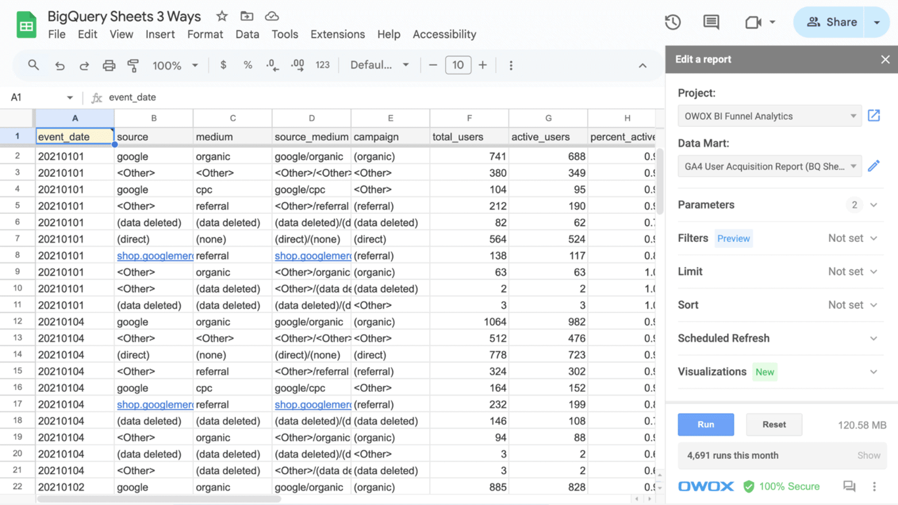The height and width of the screenshot is (505, 898).
Task: Redo the last action
Action: click(84, 65)
